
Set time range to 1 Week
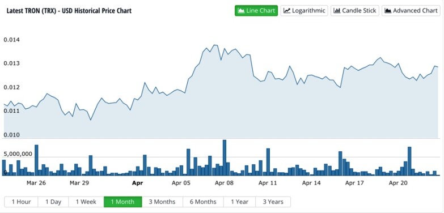click(x=86, y=202)
